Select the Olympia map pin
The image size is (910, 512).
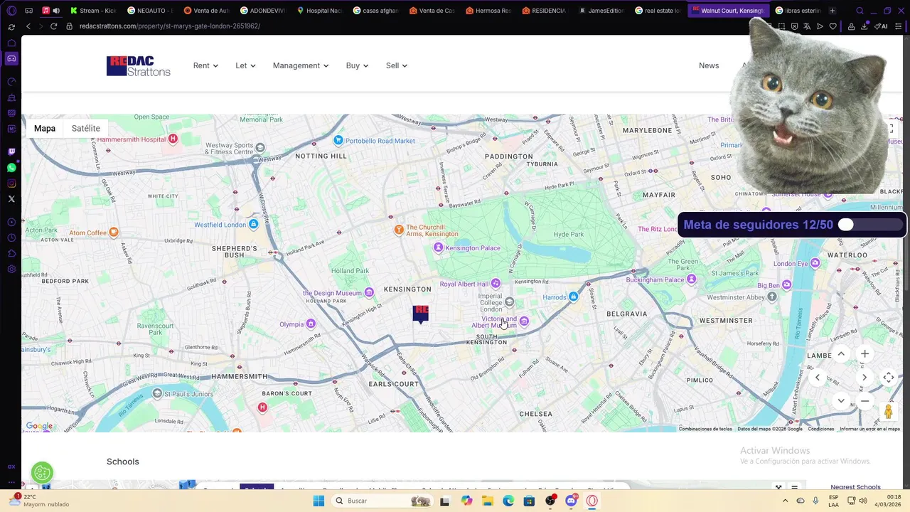click(x=311, y=324)
